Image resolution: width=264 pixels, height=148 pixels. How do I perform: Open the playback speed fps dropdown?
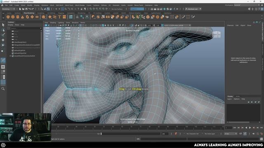click(x=231, y=134)
